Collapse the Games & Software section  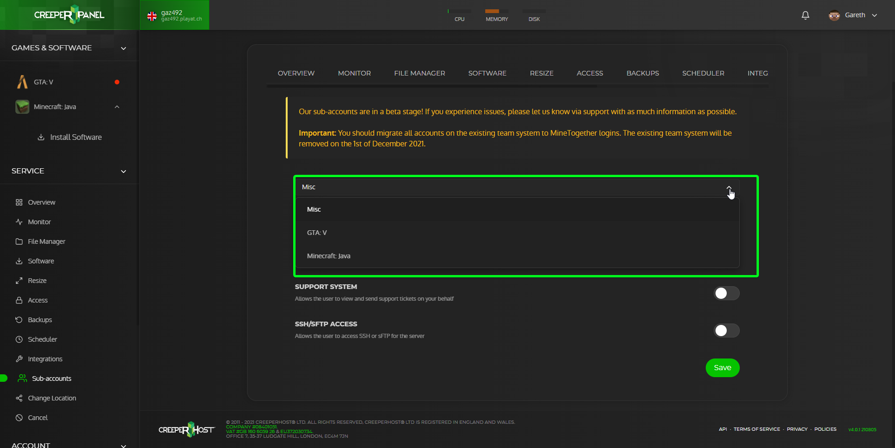coord(124,48)
